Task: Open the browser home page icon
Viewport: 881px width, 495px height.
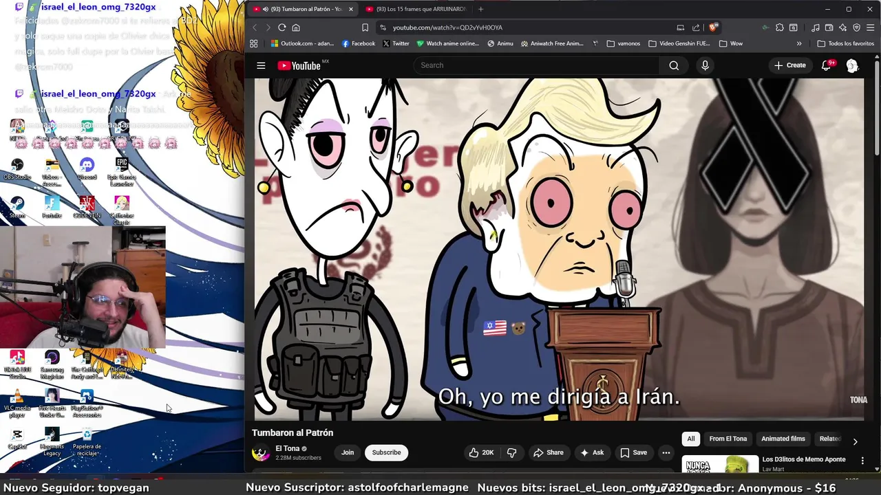Action: pyautogui.click(x=296, y=27)
